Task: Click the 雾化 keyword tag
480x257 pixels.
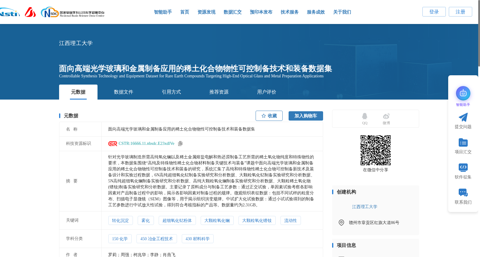Action: [x=145, y=220]
